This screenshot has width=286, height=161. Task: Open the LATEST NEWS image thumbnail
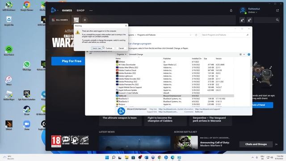(135, 143)
